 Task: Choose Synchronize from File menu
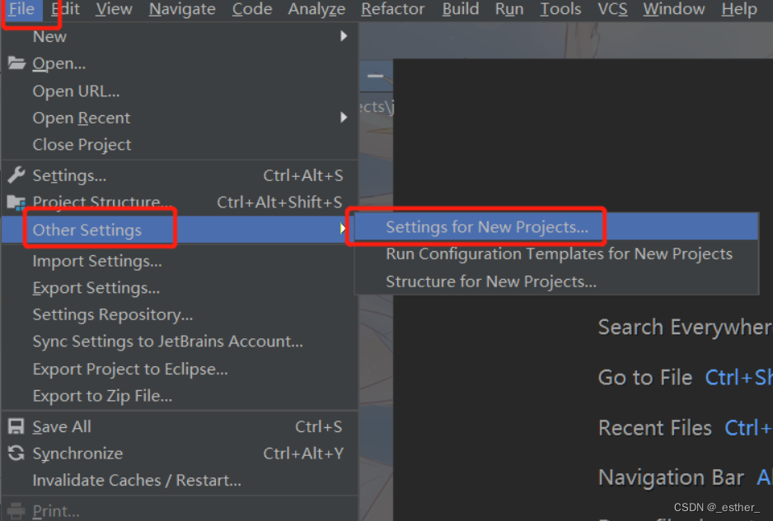[x=180, y=454]
